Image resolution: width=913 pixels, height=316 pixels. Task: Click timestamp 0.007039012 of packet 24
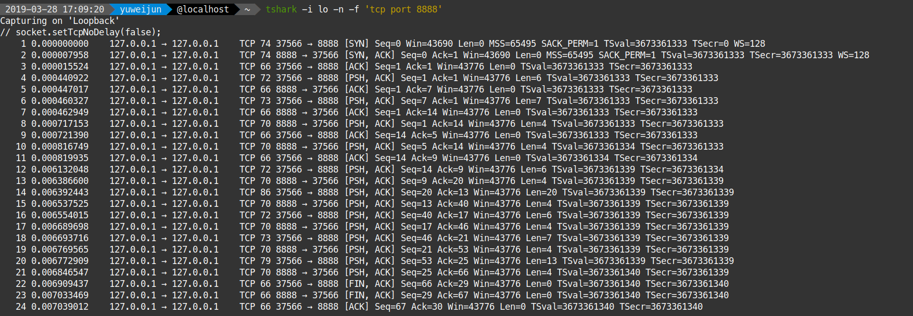coord(60,307)
